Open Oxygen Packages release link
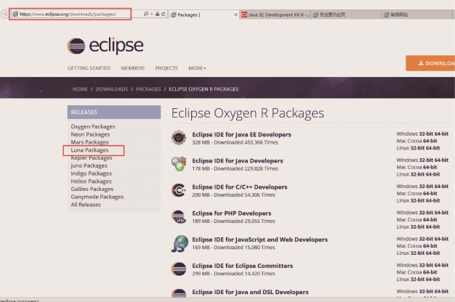 (93, 126)
